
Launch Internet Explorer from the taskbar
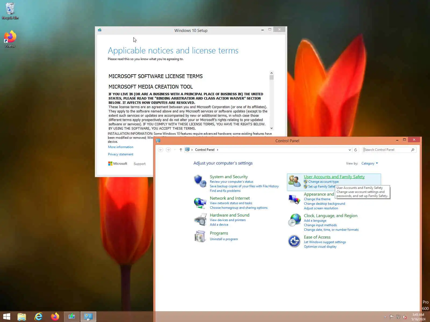point(38,317)
